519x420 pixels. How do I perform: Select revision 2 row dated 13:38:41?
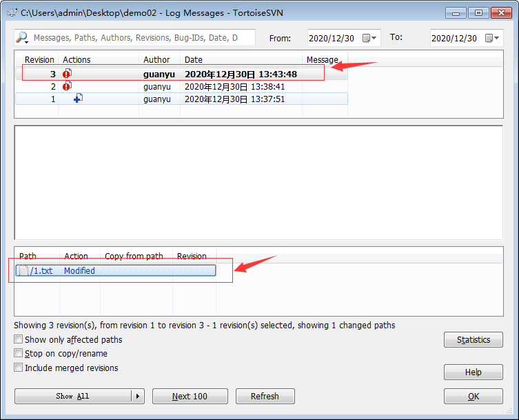181,86
